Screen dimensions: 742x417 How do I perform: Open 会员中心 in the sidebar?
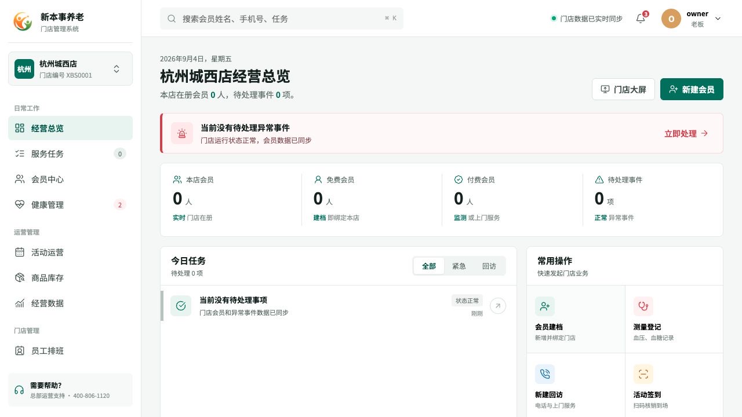click(70, 179)
